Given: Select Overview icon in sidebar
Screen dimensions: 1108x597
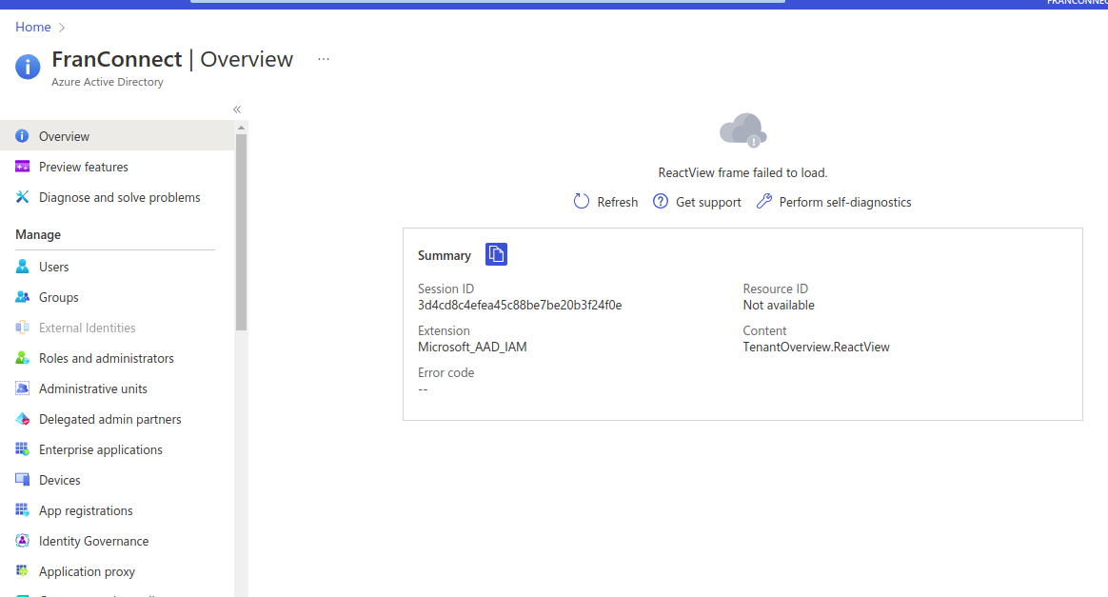Looking at the screenshot, I should [x=22, y=135].
